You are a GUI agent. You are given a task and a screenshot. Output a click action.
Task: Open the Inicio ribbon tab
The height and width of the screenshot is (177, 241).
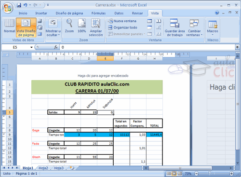pos(23,14)
